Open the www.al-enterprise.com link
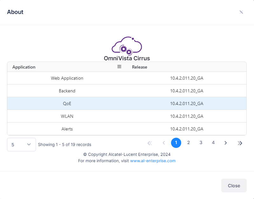The height and width of the screenshot is (199, 254). click(153, 161)
